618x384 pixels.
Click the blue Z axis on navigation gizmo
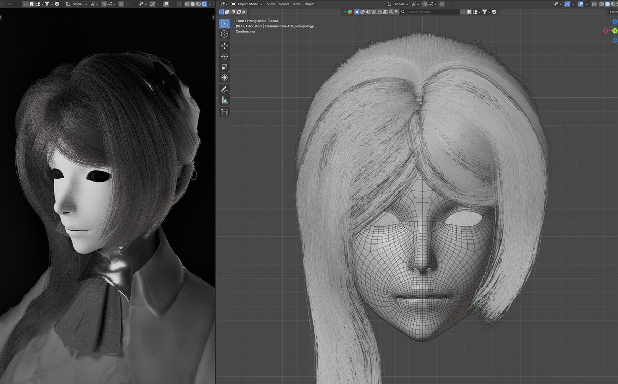[615, 21]
